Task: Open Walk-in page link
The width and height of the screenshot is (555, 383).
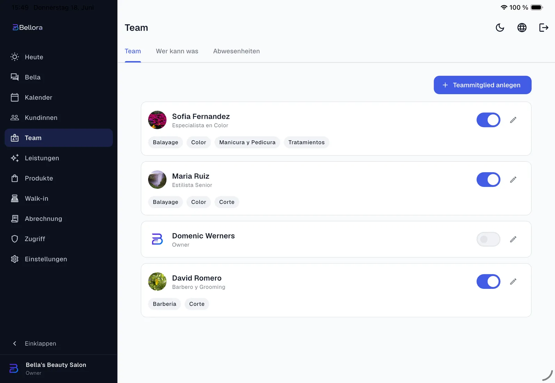Action: (59, 198)
